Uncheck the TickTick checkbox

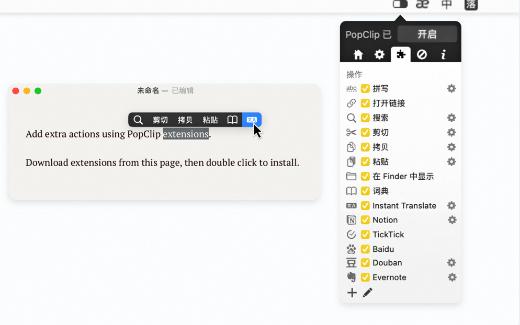click(x=365, y=234)
